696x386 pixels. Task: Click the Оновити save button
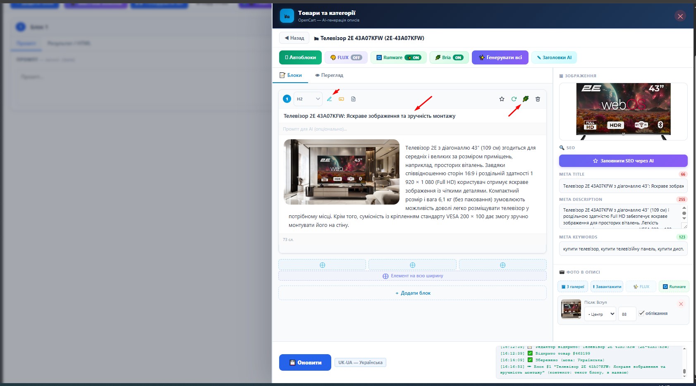point(305,362)
